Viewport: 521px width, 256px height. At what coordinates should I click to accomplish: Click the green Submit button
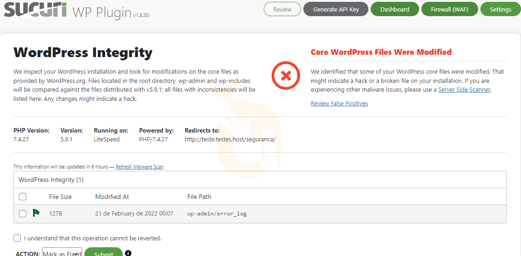pos(104,252)
